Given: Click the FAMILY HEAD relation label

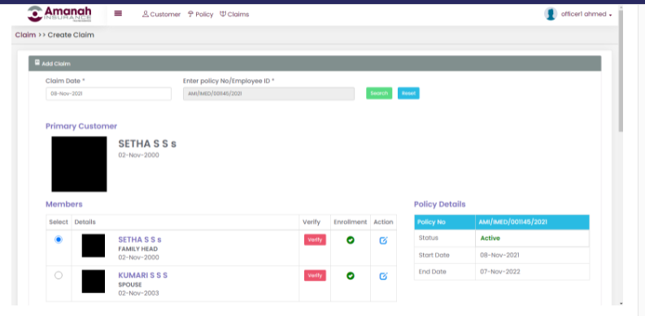Looking at the screenshot, I should pyautogui.click(x=137, y=249).
